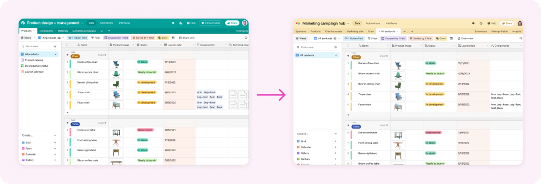
Task: Add new record under Chair group in Marketing hub
Action: tap(348, 115)
